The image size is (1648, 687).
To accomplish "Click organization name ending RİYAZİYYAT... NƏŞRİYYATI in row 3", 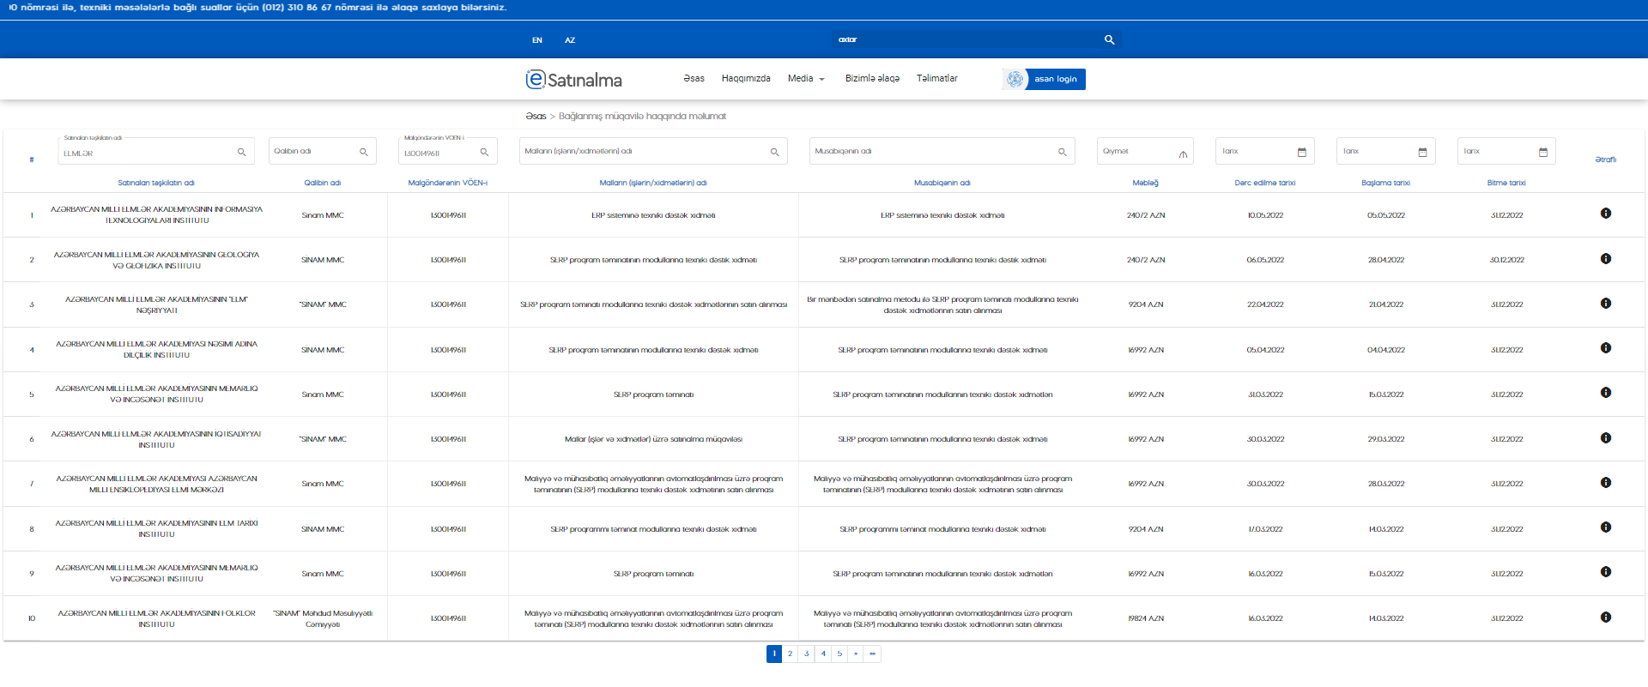I will (x=157, y=304).
